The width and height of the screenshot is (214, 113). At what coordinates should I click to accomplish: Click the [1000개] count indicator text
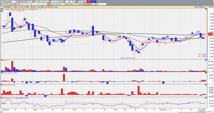coord(201,7)
